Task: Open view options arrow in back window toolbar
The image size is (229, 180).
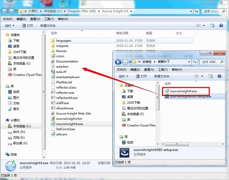Action: 204,26
